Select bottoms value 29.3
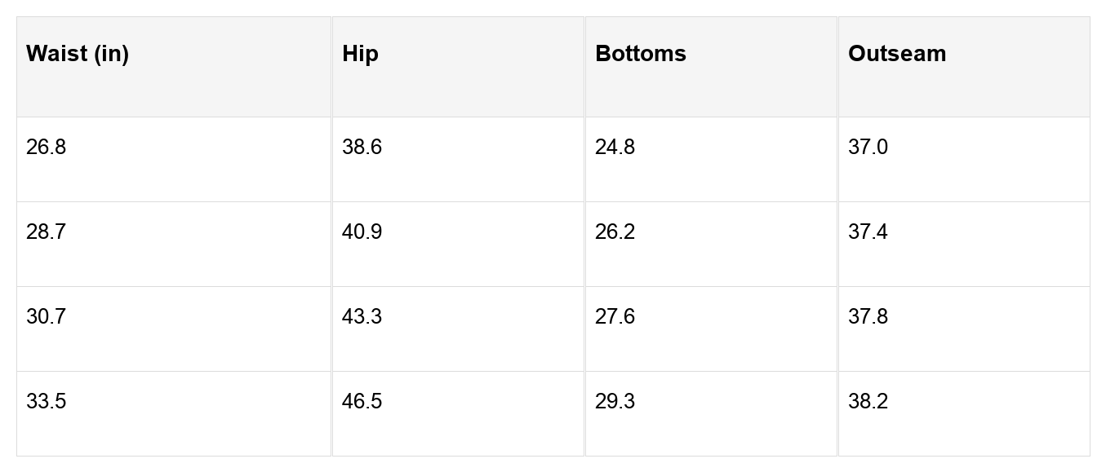Viewport: 1106px width, 472px height. (x=711, y=413)
